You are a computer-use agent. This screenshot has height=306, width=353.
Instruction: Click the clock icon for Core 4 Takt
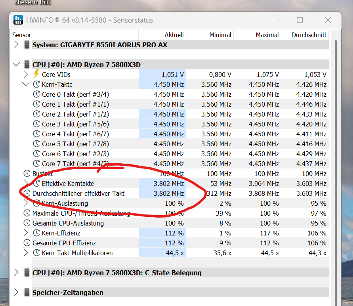pyautogui.click(x=36, y=134)
